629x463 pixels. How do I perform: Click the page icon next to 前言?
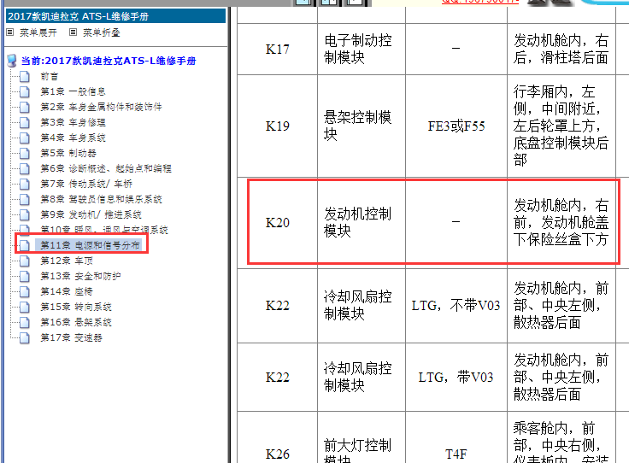click(25, 76)
